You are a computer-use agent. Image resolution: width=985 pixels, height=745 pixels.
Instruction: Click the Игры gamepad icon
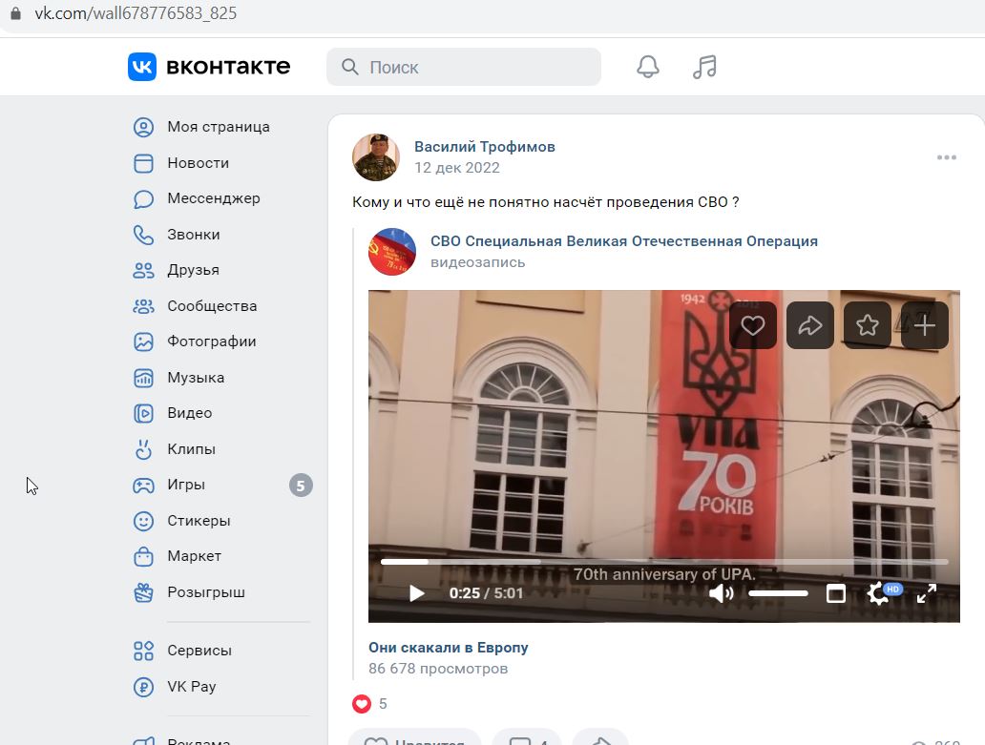[x=143, y=486]
